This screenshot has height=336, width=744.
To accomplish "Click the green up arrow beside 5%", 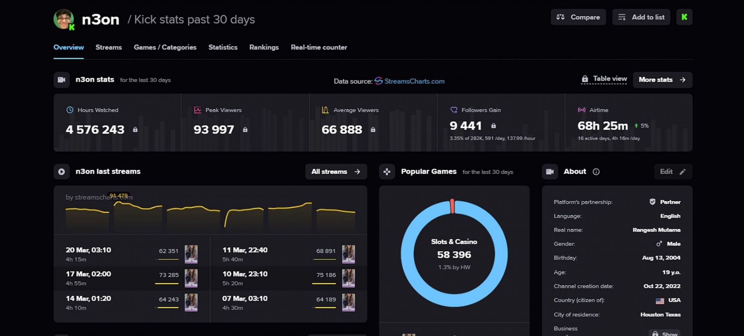I will (636, 126).
